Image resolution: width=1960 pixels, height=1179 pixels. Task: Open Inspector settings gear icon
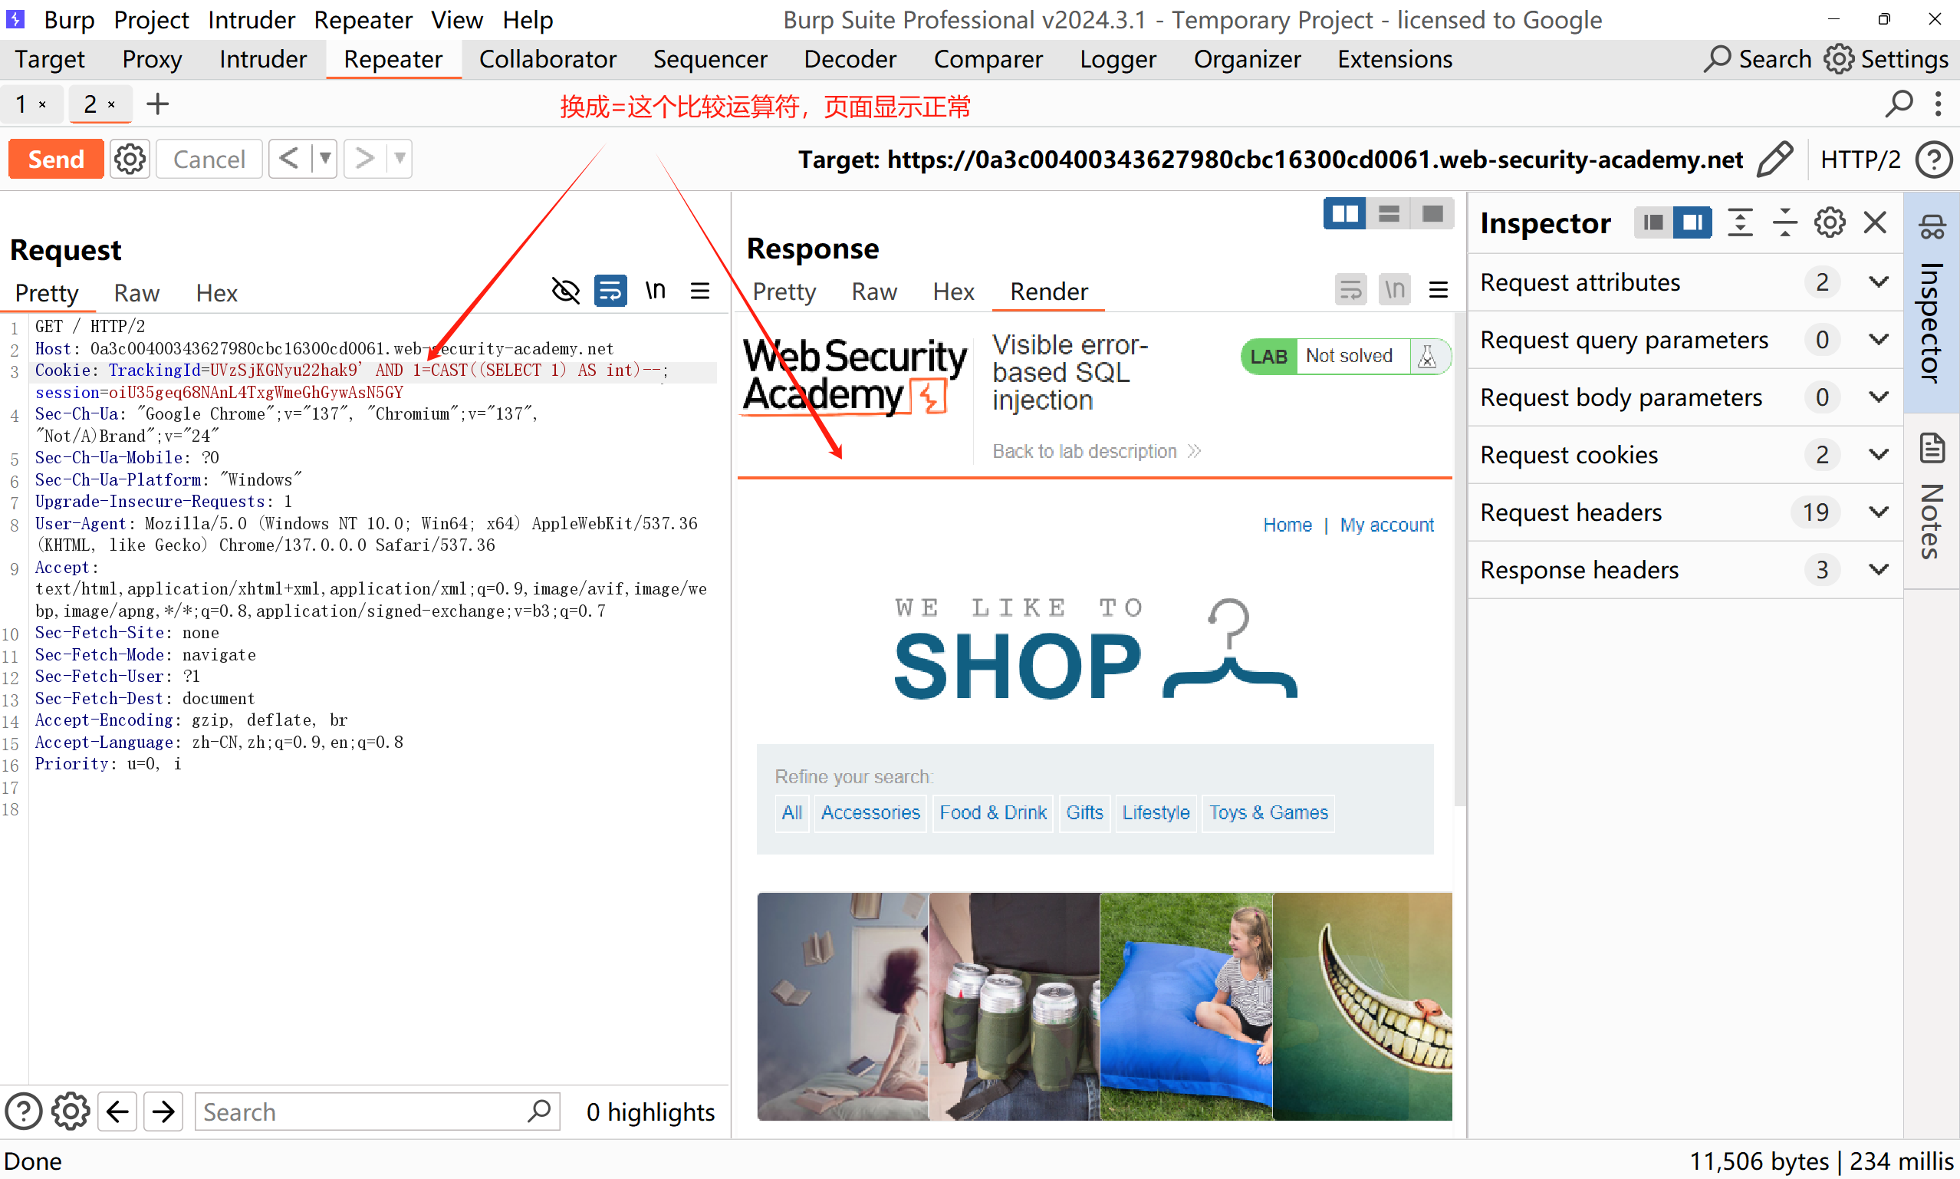point(1829,223)
